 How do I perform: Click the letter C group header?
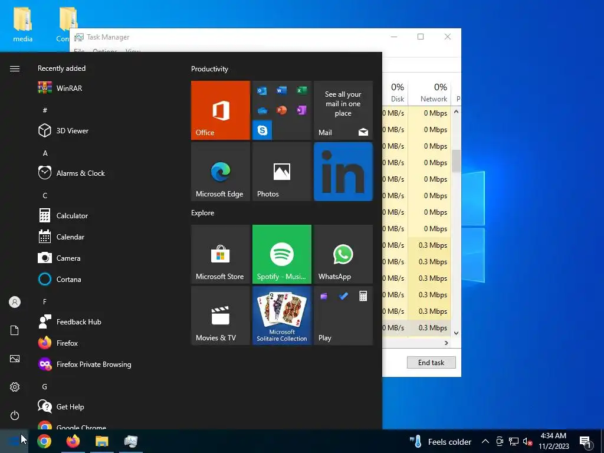click(x=45, y=196)
